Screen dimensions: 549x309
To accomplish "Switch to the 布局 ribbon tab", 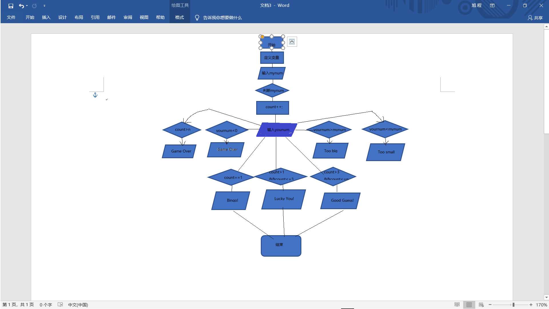I will pyautogui.click(x=79, y=17).
